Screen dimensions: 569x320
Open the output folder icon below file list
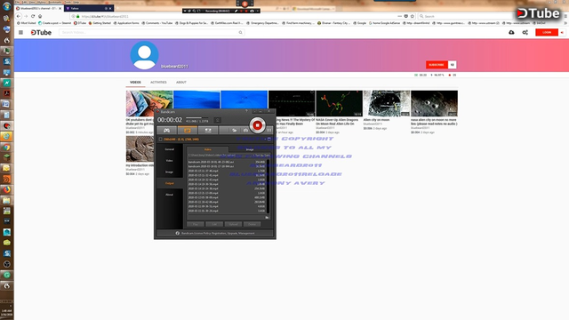267,217
